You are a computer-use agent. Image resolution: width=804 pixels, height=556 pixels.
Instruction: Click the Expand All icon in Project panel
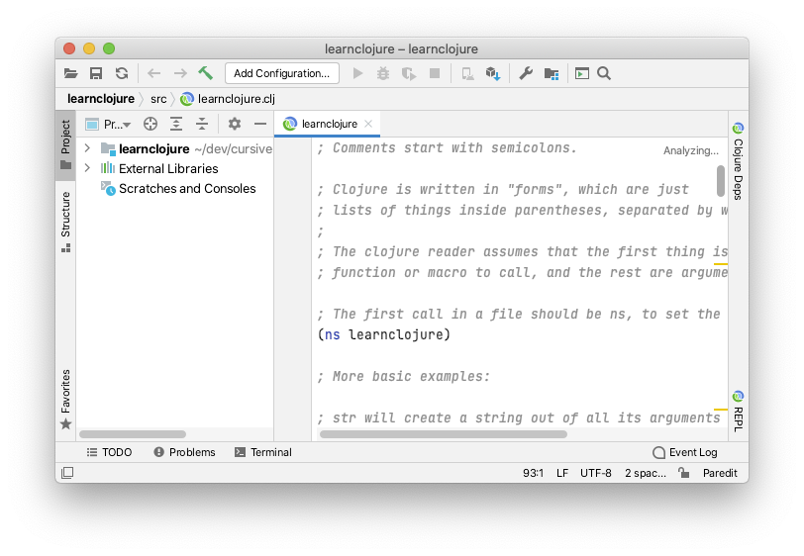176,124
